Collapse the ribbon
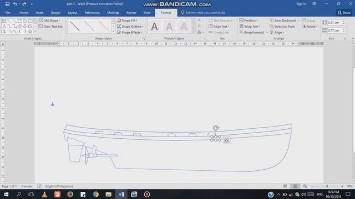This screenshot has height=199, width=355. [x=353, y=39]
